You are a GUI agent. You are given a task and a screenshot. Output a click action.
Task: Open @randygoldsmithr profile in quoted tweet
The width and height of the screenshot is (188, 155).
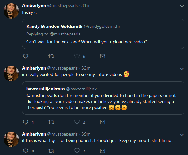click(102, 26)
